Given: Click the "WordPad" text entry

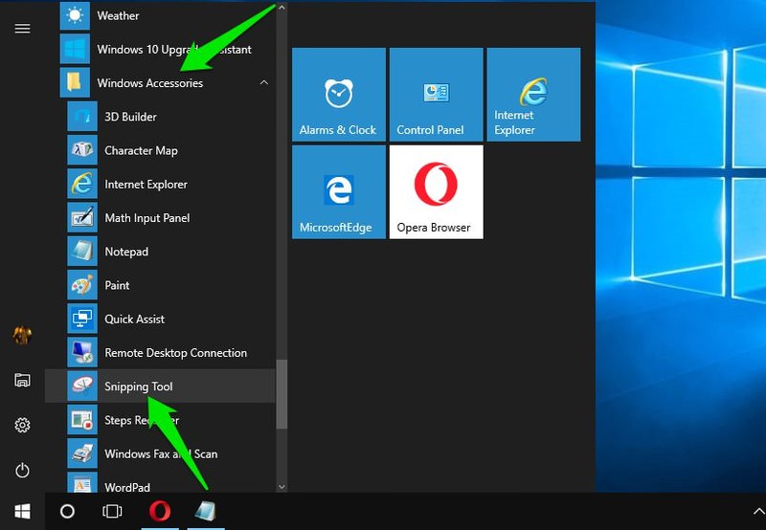Looking at the screenshot, I should (127, 487).
